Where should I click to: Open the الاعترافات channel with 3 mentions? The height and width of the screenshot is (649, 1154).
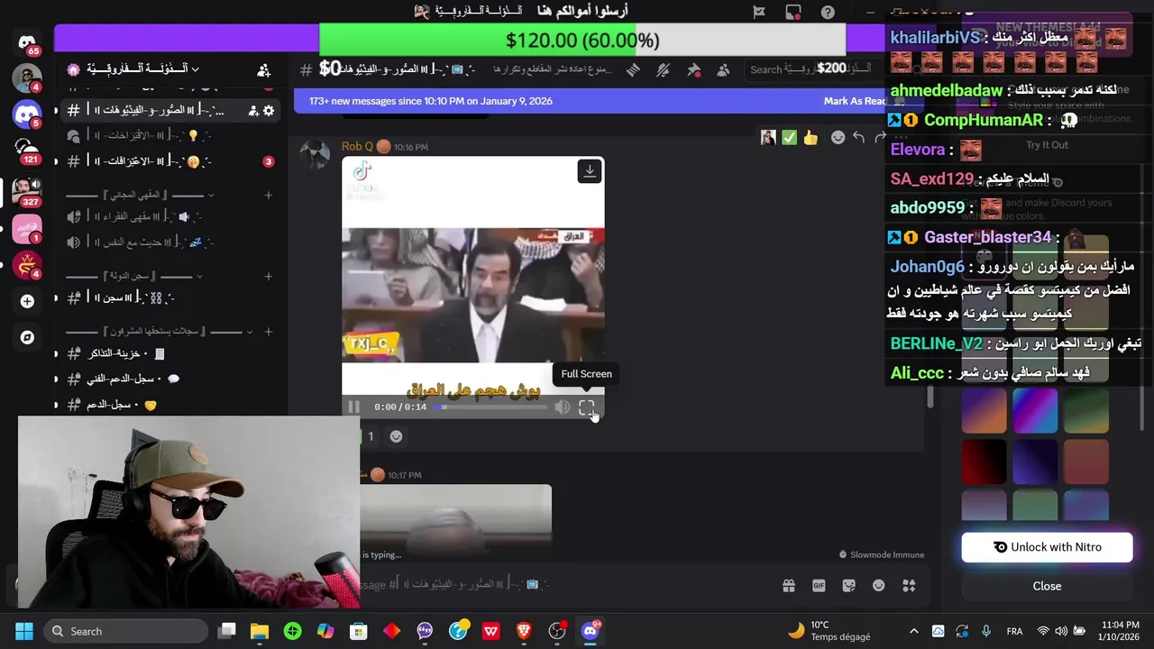(169, 161)
